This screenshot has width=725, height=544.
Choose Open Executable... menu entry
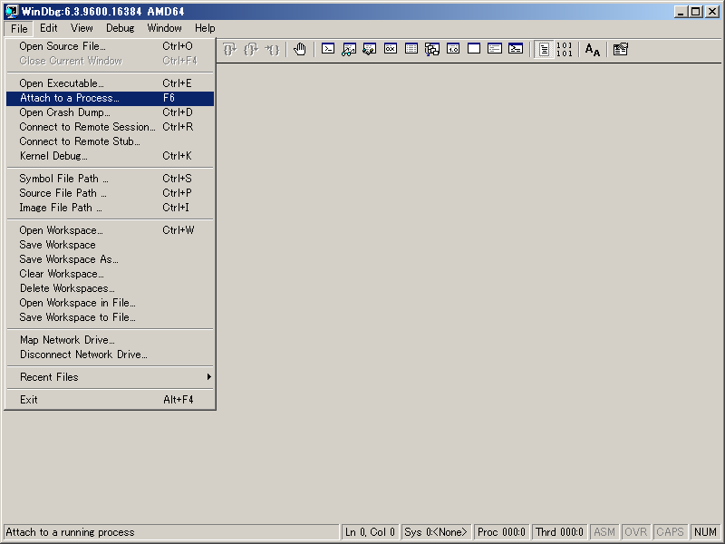[110, 83]
